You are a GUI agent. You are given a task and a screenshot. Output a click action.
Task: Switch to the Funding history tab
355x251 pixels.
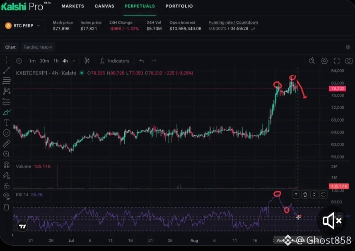click(x=38, y=47)
